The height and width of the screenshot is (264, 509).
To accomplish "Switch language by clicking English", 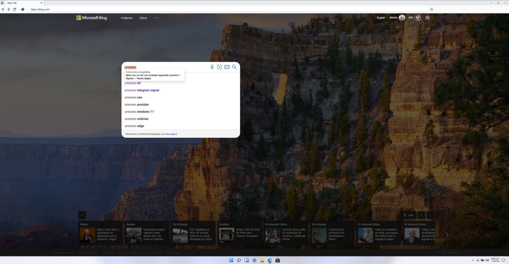I will 381,18.
